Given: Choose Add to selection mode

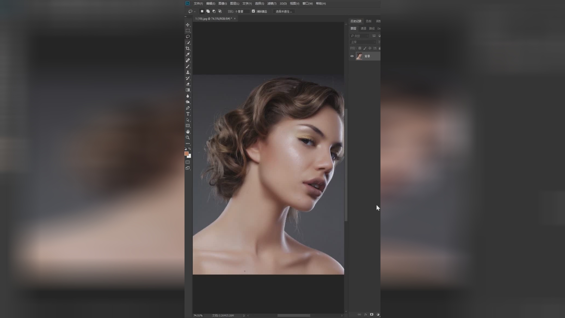Looking at the screenshot, I should pyautogui.click(x=208, y=11).
